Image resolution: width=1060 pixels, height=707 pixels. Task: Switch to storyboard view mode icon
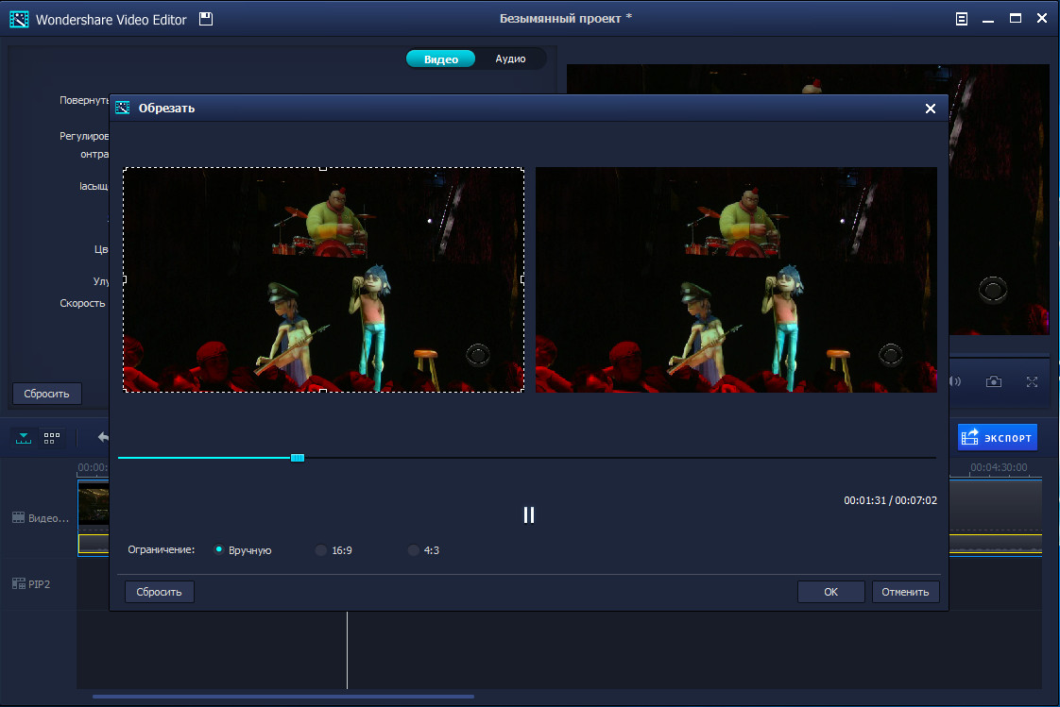click(52, 438)
